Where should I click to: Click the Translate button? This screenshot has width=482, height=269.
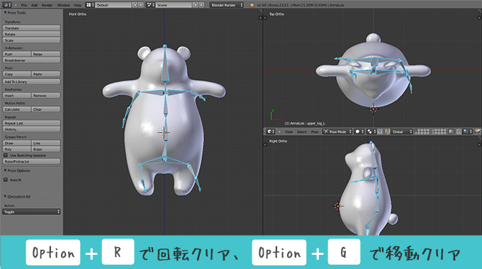tap(31, 28)
